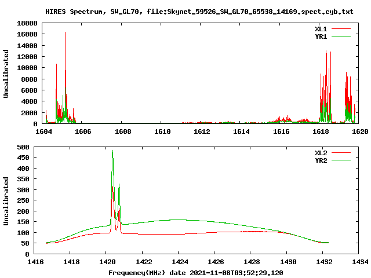Click the 12000 y-axis tick label
371x278 pixels.
[x=27, y=57]
